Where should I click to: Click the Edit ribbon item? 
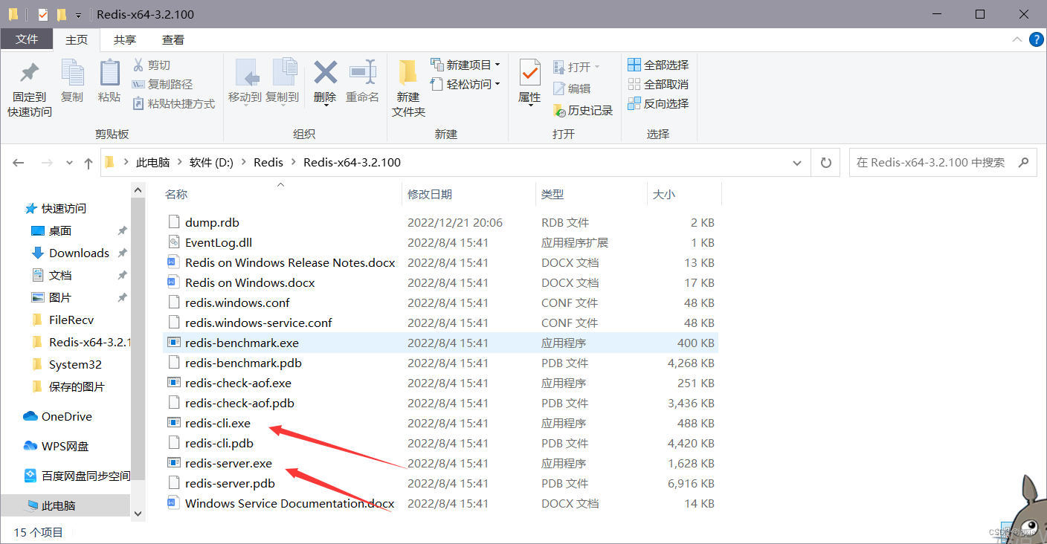pos(572,88)
